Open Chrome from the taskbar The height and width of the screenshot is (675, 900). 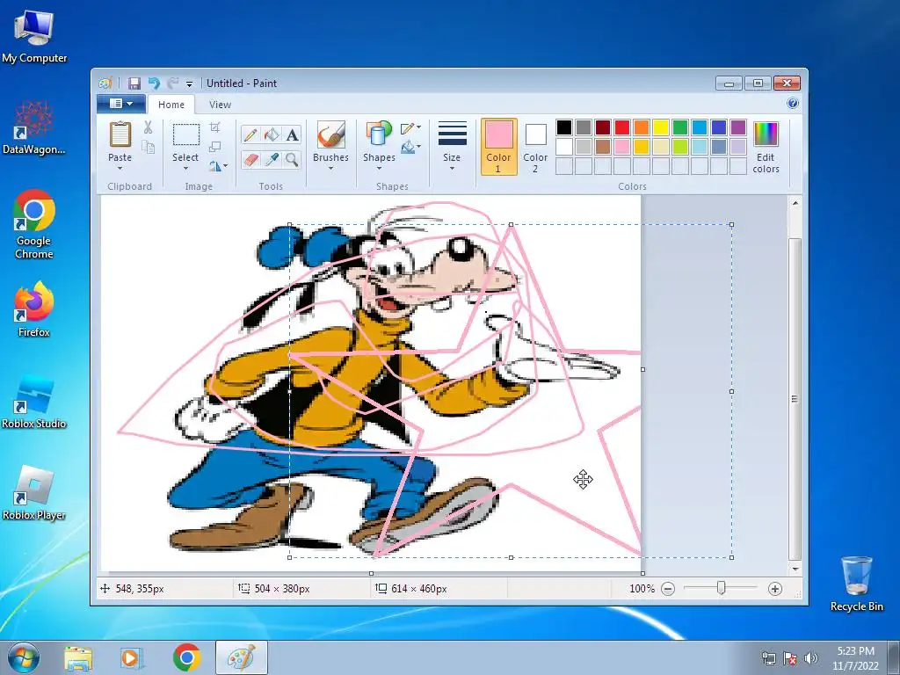[x=186, y=657]
